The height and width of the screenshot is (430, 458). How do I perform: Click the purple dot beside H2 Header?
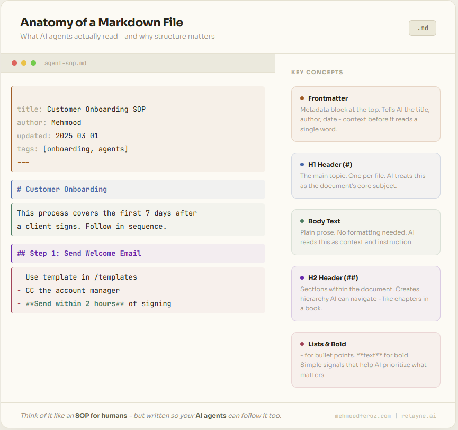pos(302,278)
